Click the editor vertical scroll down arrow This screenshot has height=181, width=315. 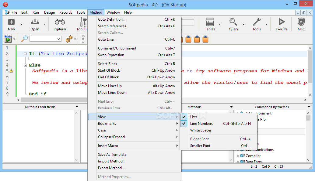click(310, 95)
